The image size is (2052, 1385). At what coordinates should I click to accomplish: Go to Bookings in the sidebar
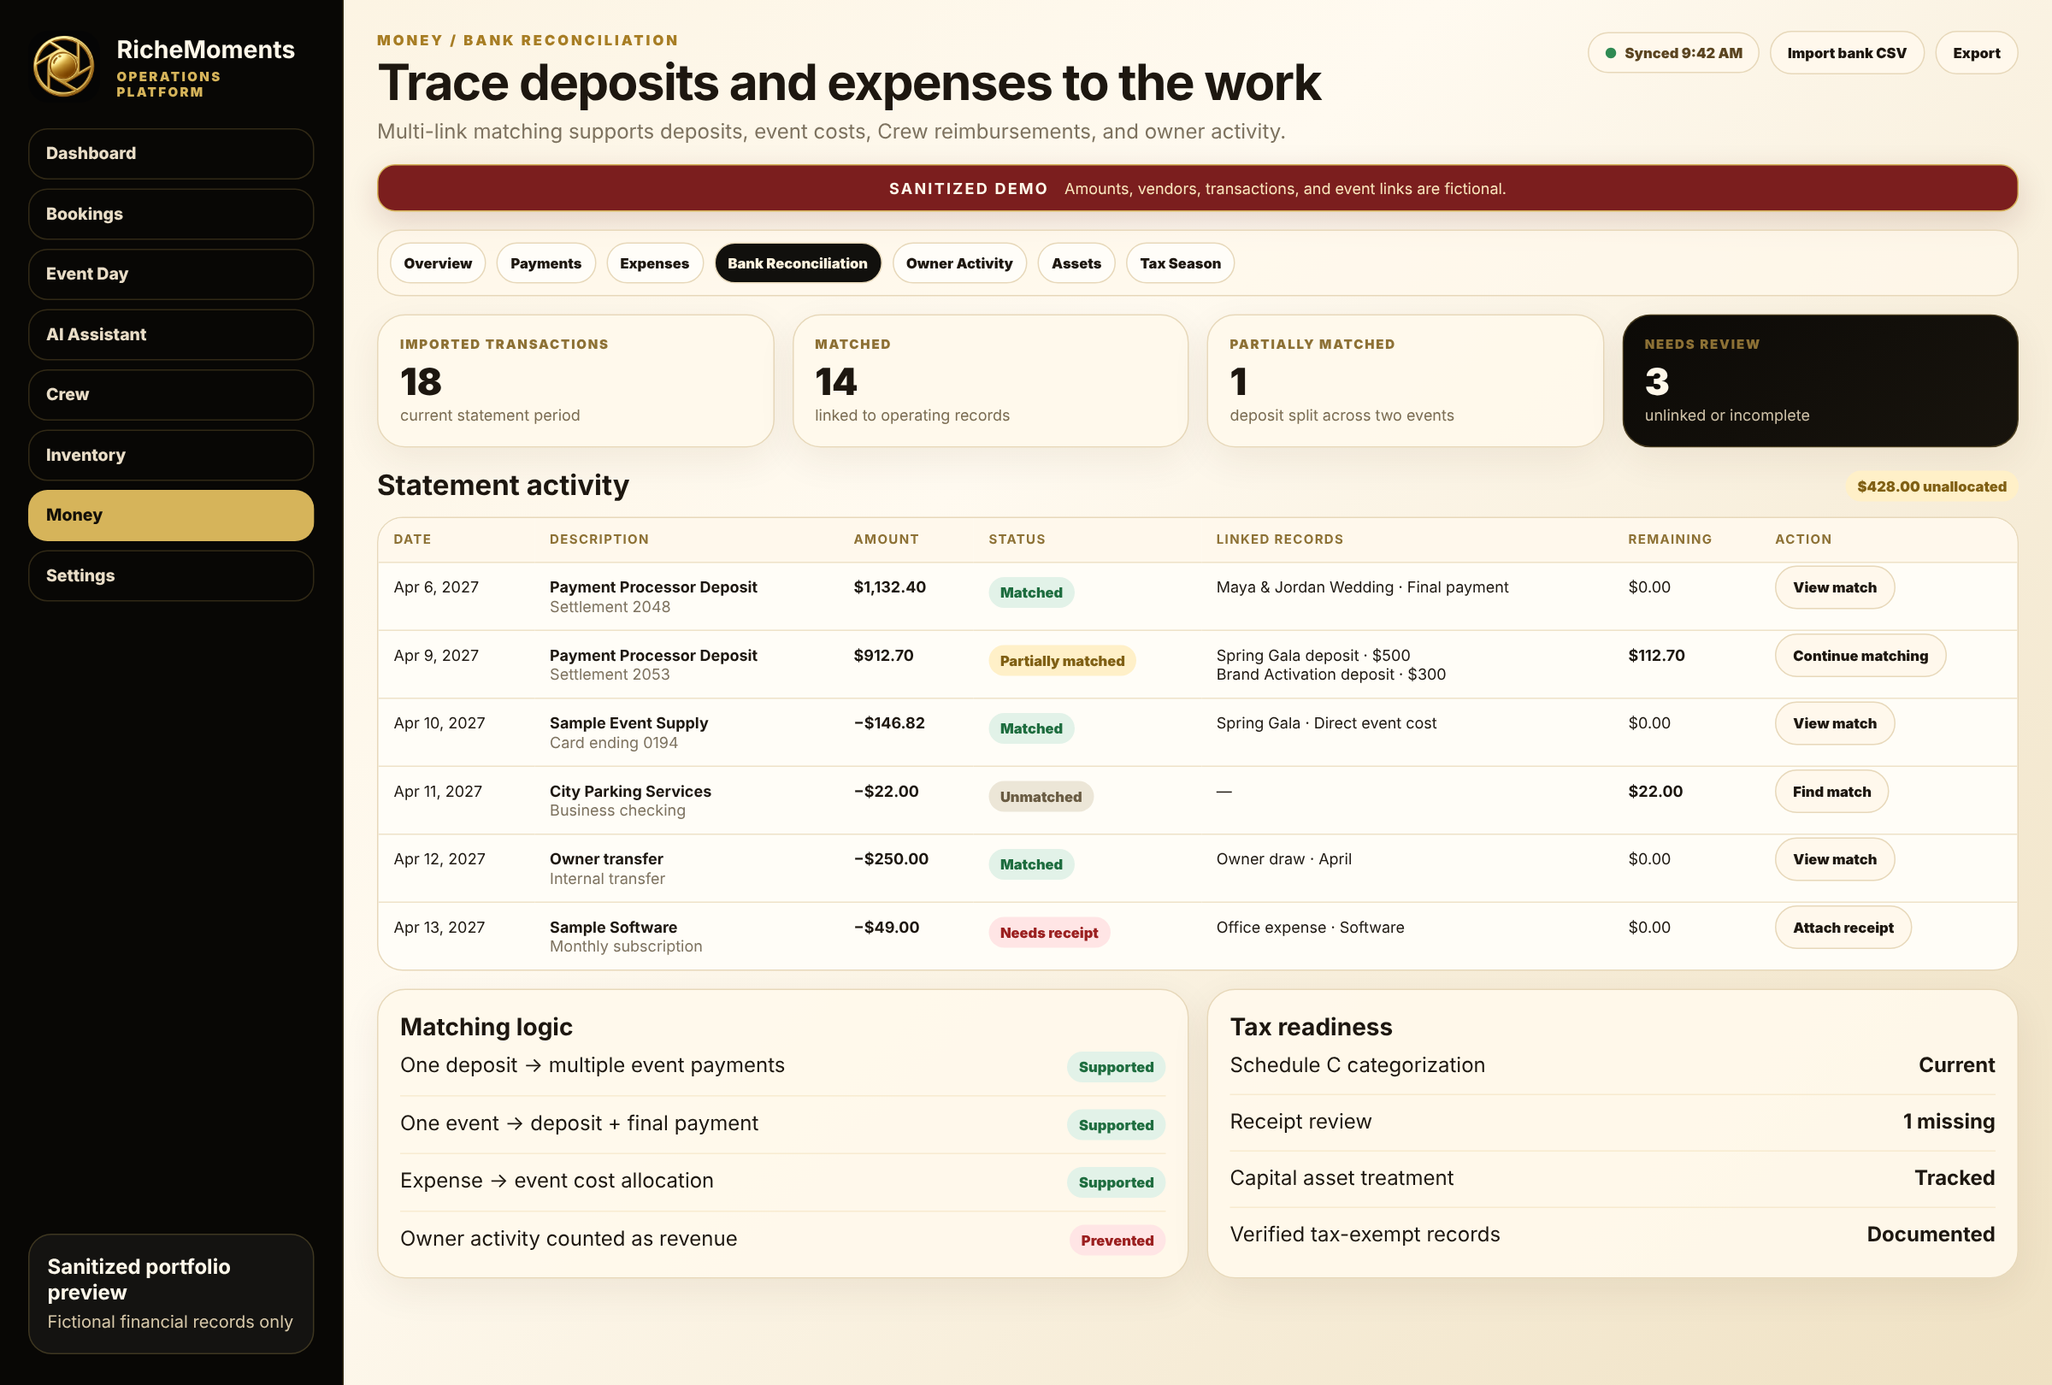pyautogui.click(x=170, y=214)
